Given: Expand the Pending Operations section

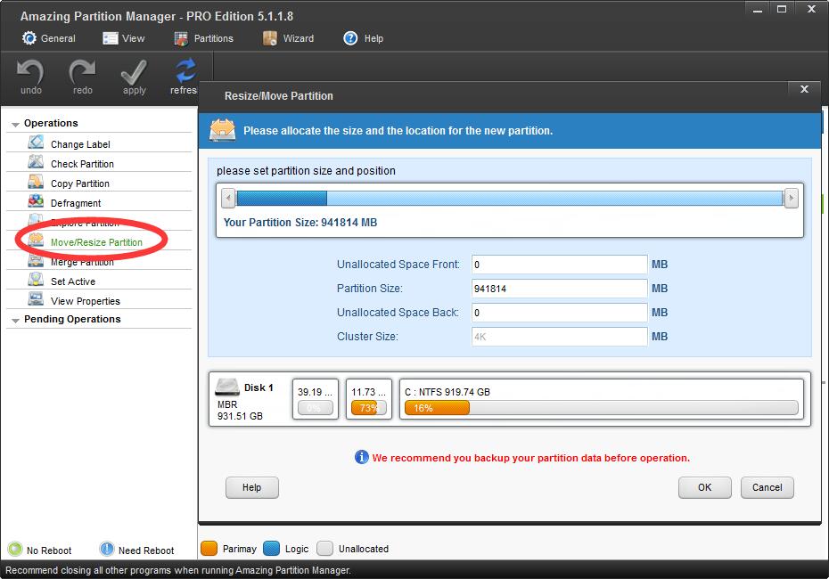Looking at the screenshot, I should (16, 320).
